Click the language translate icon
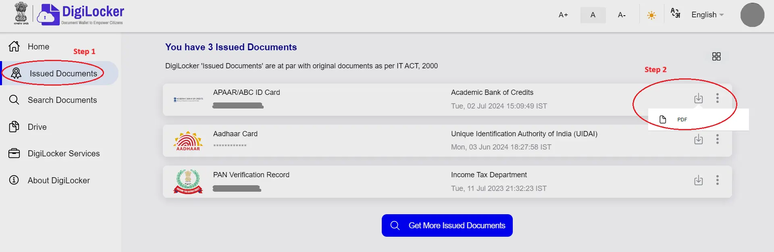The image size is (774, 252). click(675, 13)
